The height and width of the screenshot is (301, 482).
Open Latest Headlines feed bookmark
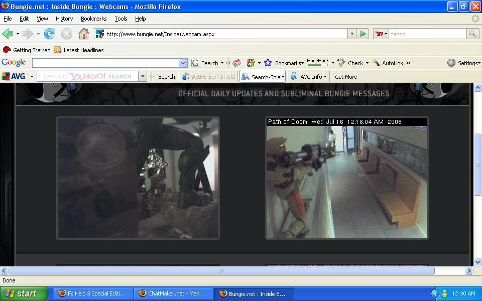point(79,50)
